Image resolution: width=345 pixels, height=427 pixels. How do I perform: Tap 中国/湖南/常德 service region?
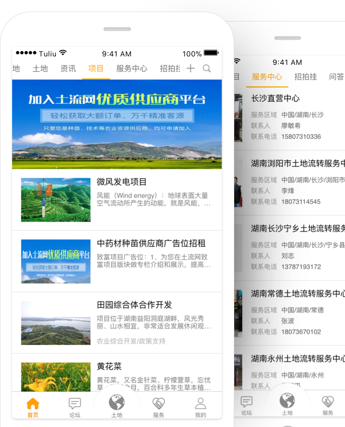[302, 310]
